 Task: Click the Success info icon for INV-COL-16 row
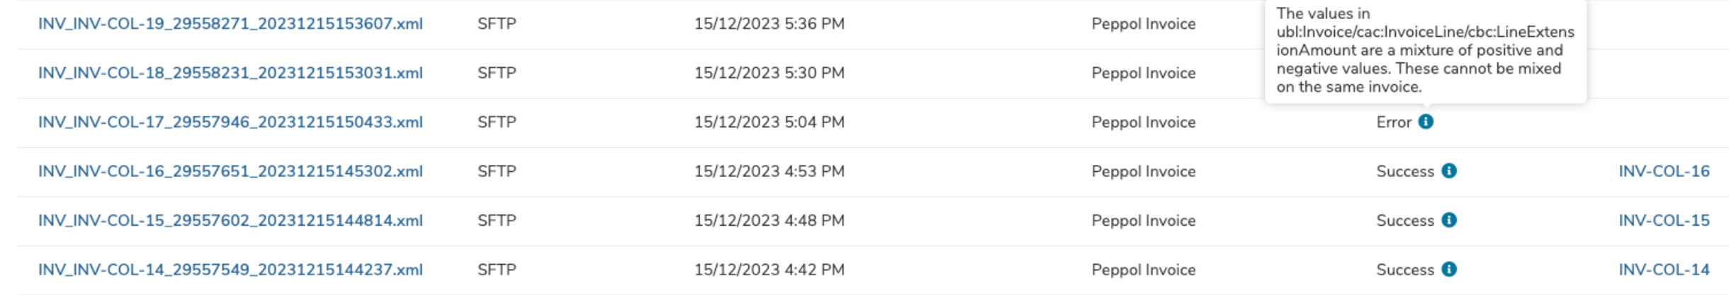(1449, 171)
